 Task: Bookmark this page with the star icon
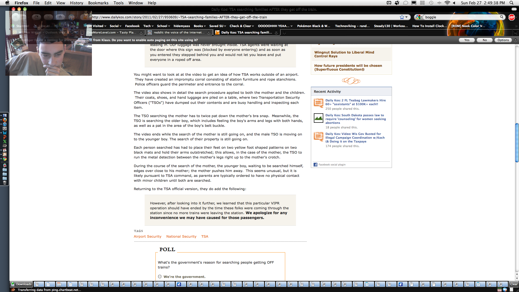pos(402,17)
